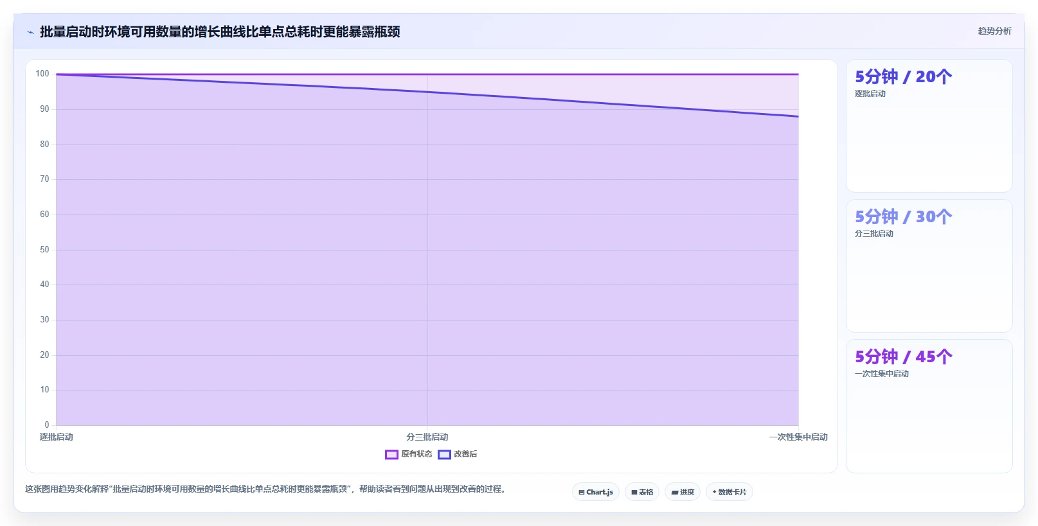Select the 5分钟 / 30个 data card
The height and width of the screenshot is (526, 1038).
click(x=929, y=266)
